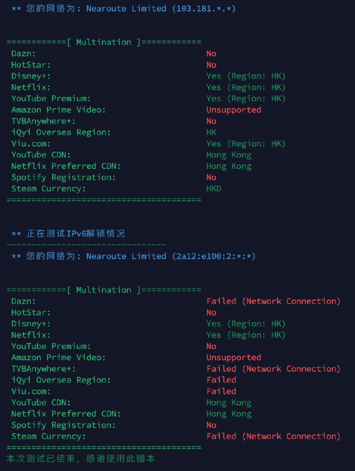This screenshot has width=355, height=471.
Task: Click the first Amazon Prime Video Unsupported result
Action: [233, 110]
